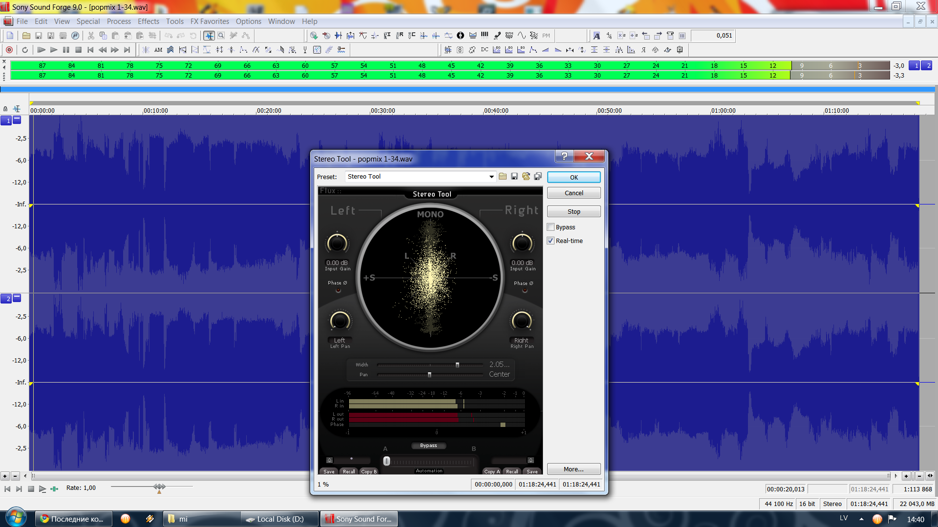Open Local Disk (D:) taskbar item
Image resolution: width=938 pixels, height=527 pixels.
coord(280,519)
